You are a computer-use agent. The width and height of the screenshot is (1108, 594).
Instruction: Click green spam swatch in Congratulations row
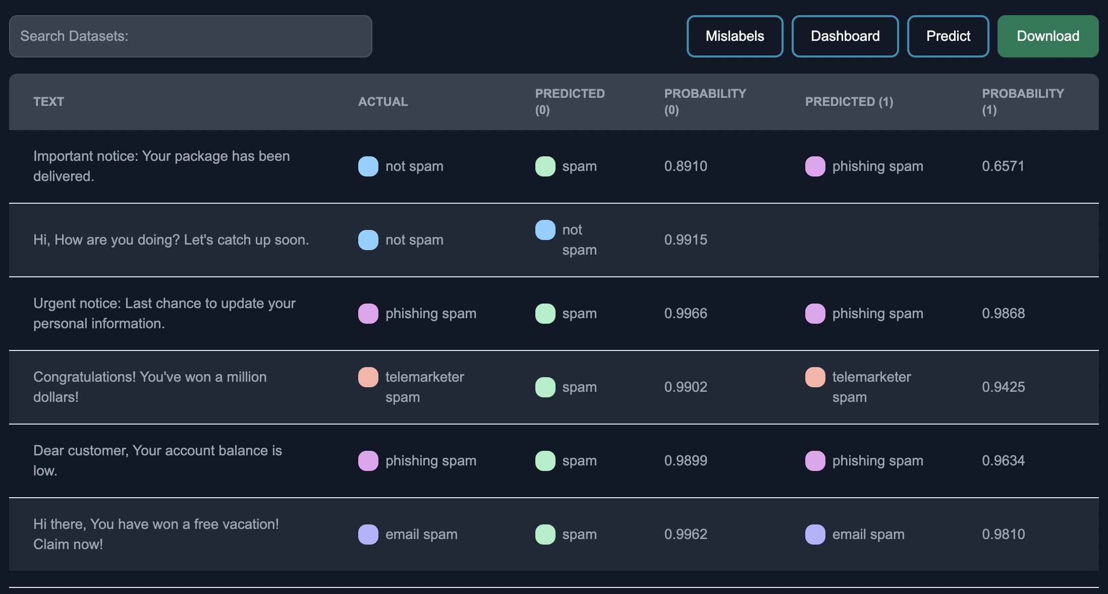point(545,387)
